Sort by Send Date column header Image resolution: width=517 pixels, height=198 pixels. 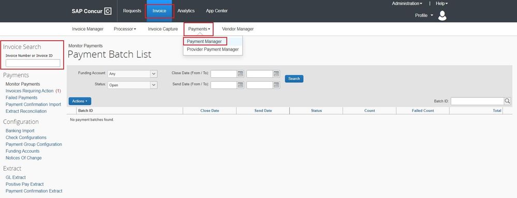[263, 111]
